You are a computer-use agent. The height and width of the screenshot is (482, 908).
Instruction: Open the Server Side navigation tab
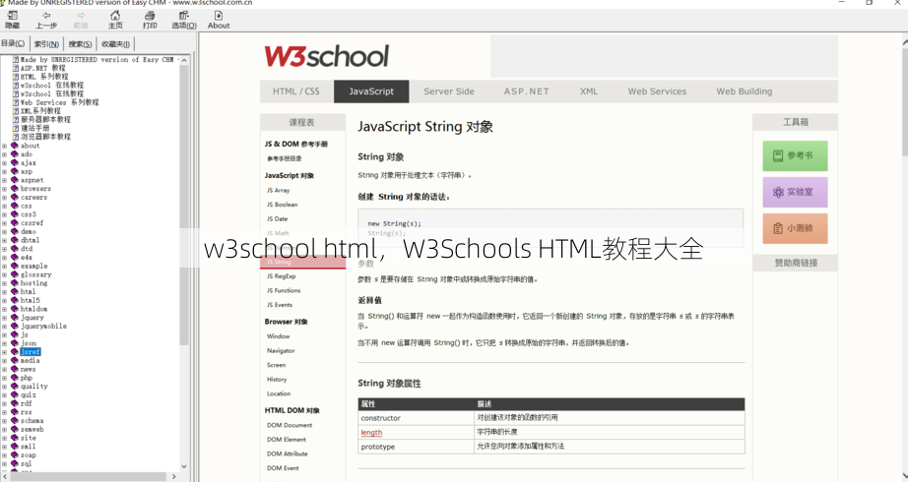click(449, 91)
